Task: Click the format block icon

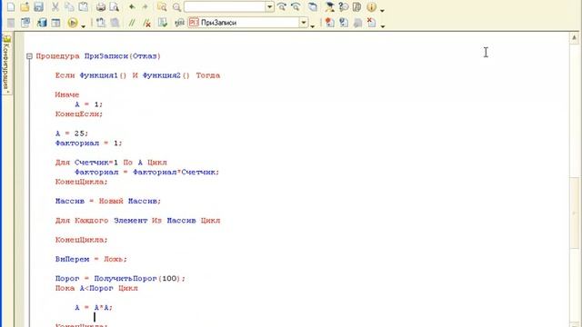Action: click(101, 23)
